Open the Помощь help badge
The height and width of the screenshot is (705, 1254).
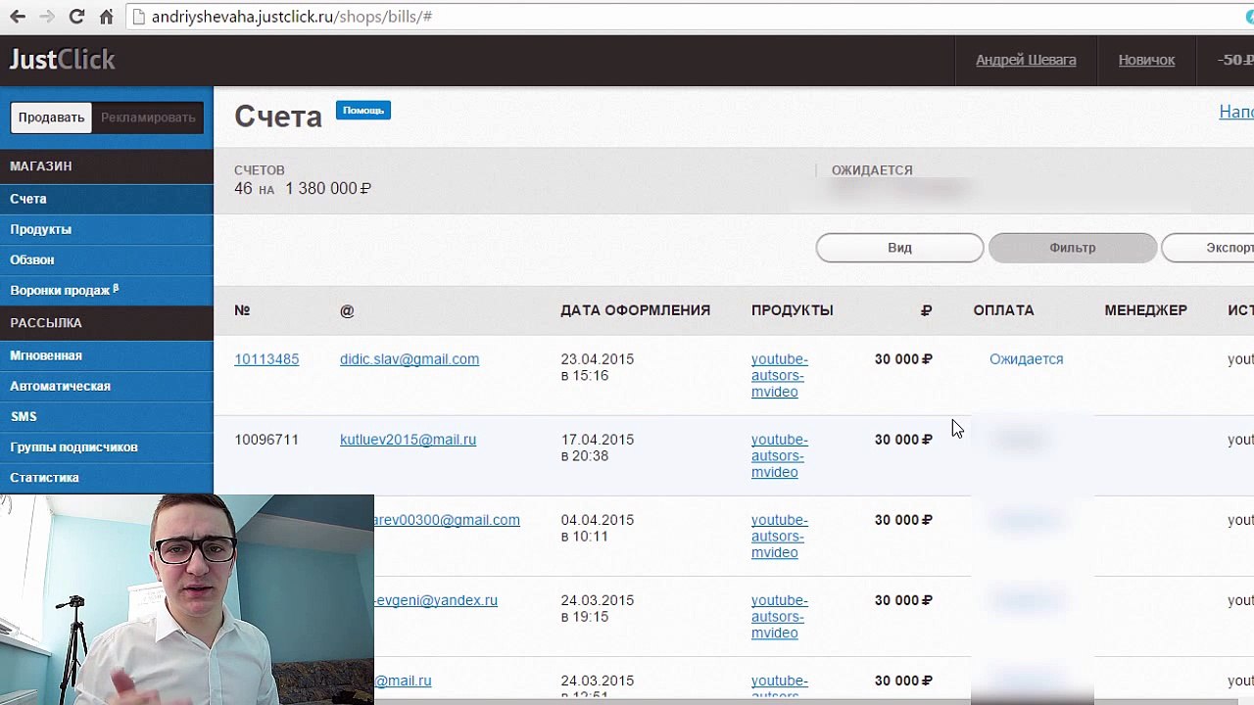(x=363, y=110)
